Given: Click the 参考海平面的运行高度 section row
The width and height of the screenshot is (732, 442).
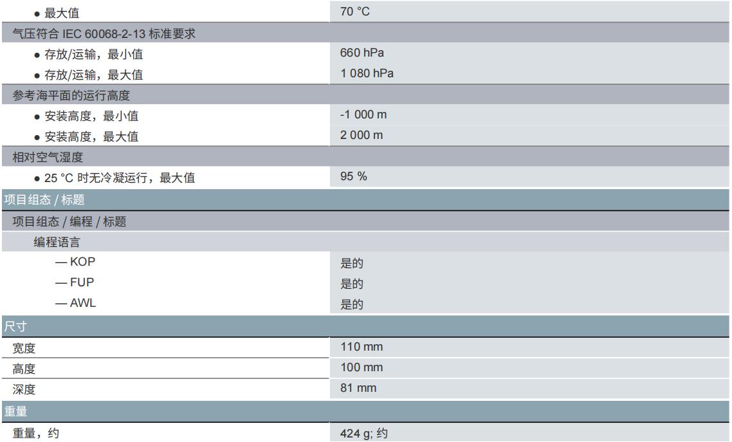Looking at the screenshot, I should pos(71,96).
